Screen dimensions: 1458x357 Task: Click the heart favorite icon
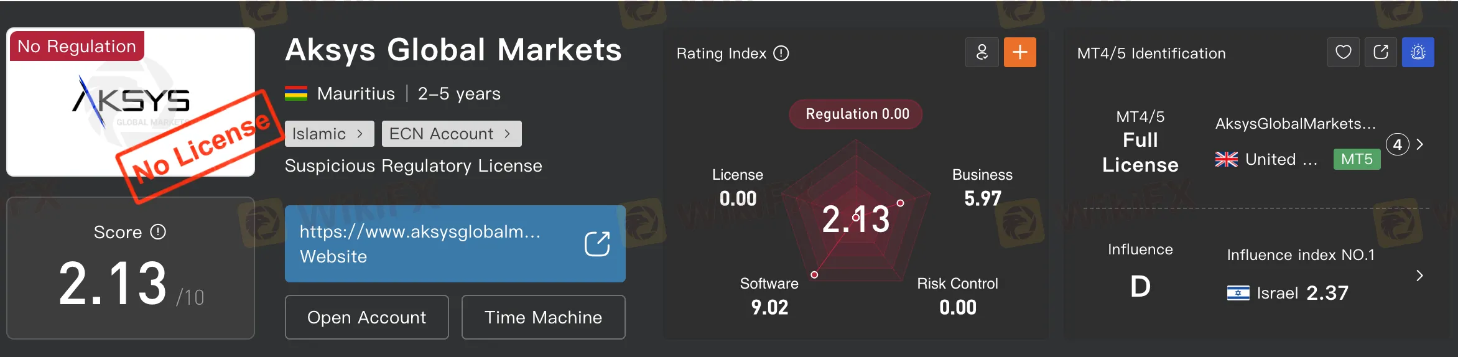pyautogui.click(x=1344, y=52)
